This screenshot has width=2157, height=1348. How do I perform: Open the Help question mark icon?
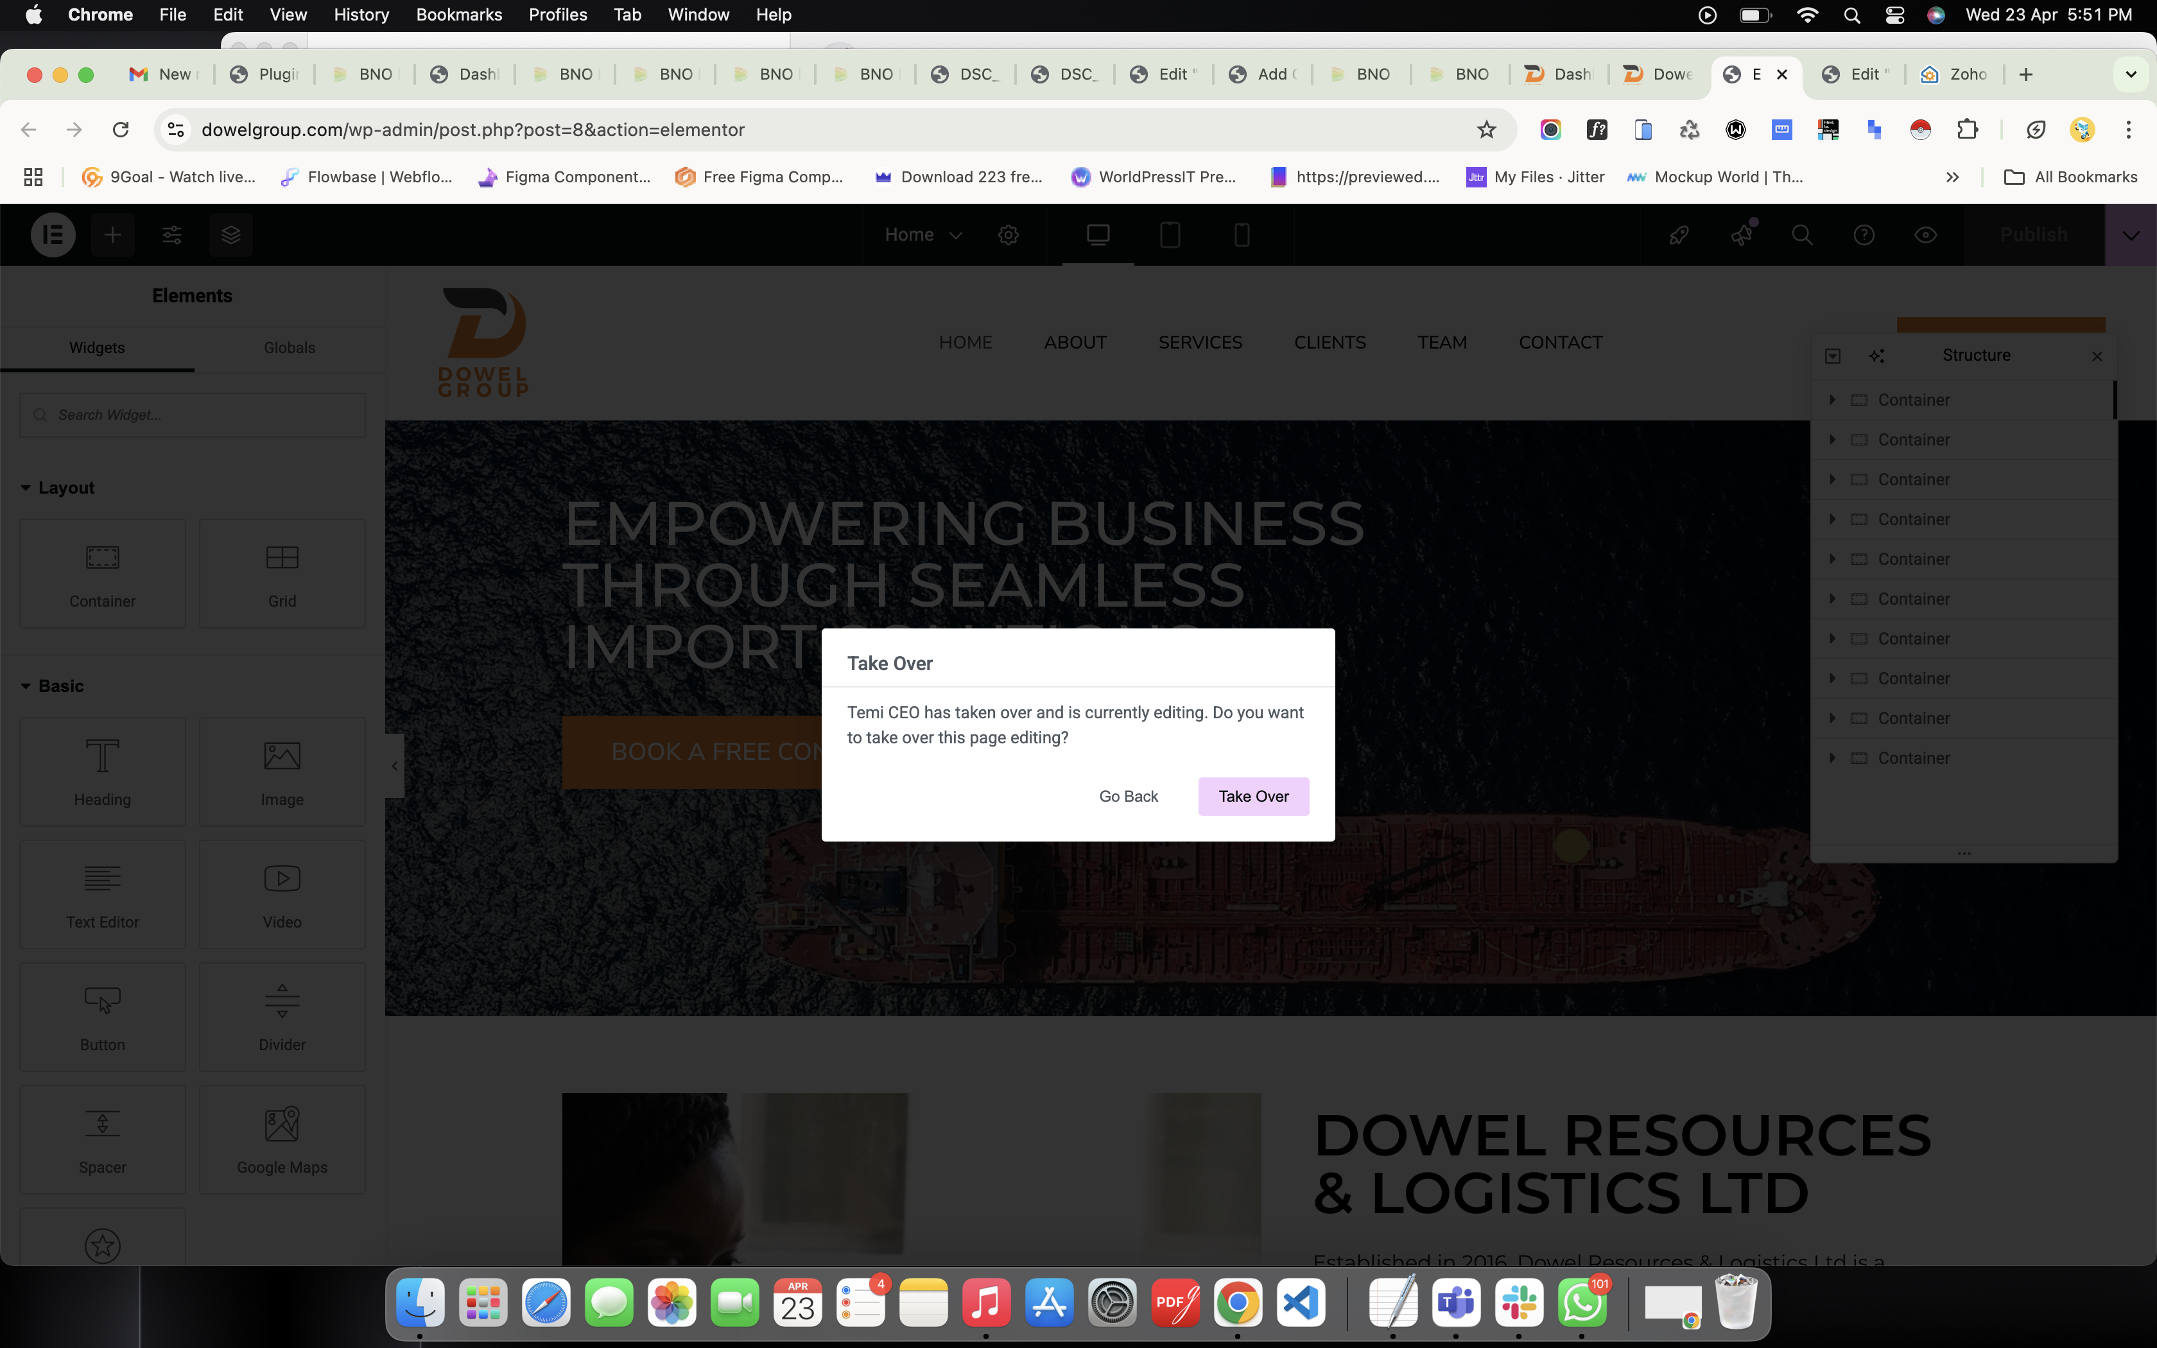[x=1864, y=234]
